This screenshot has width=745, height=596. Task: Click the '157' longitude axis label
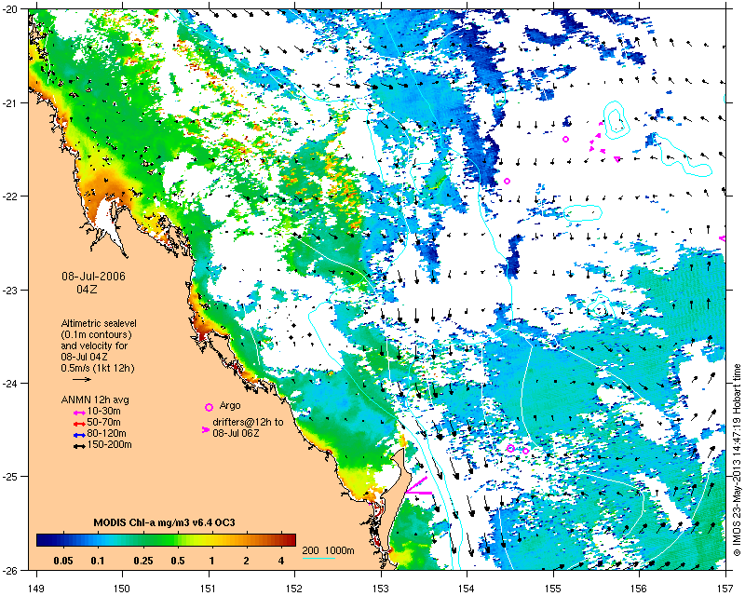(725, 589)
